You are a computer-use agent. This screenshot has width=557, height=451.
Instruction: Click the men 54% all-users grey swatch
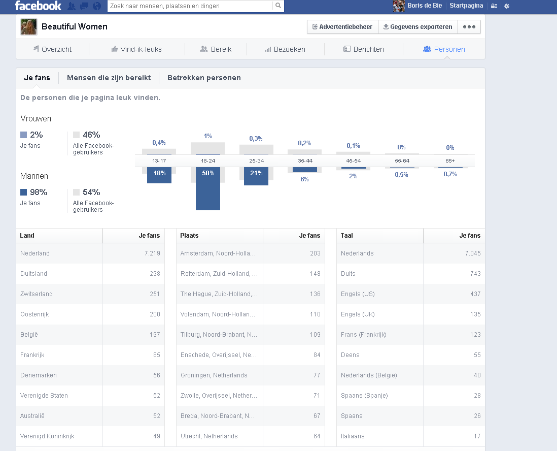click(x=77, y=192)
